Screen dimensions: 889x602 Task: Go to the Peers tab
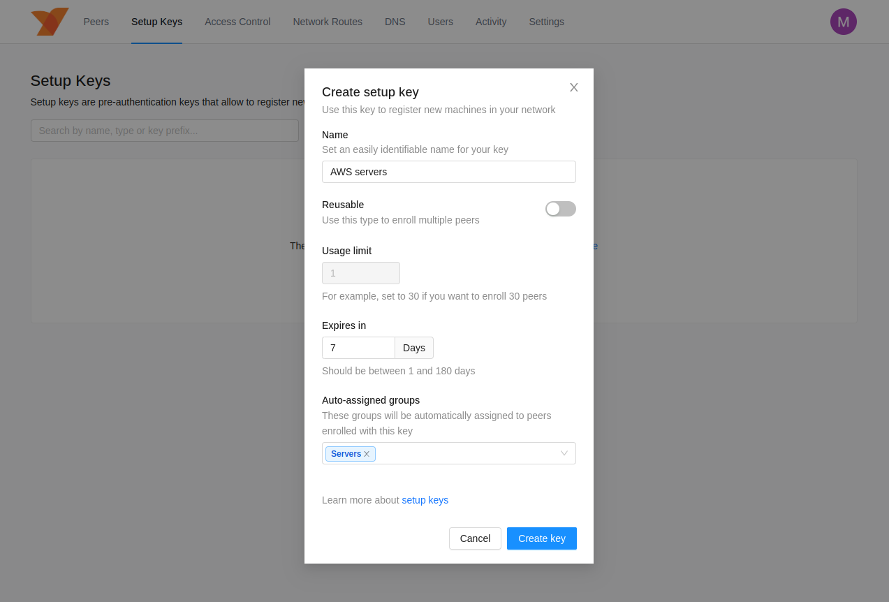coord(96,22)
